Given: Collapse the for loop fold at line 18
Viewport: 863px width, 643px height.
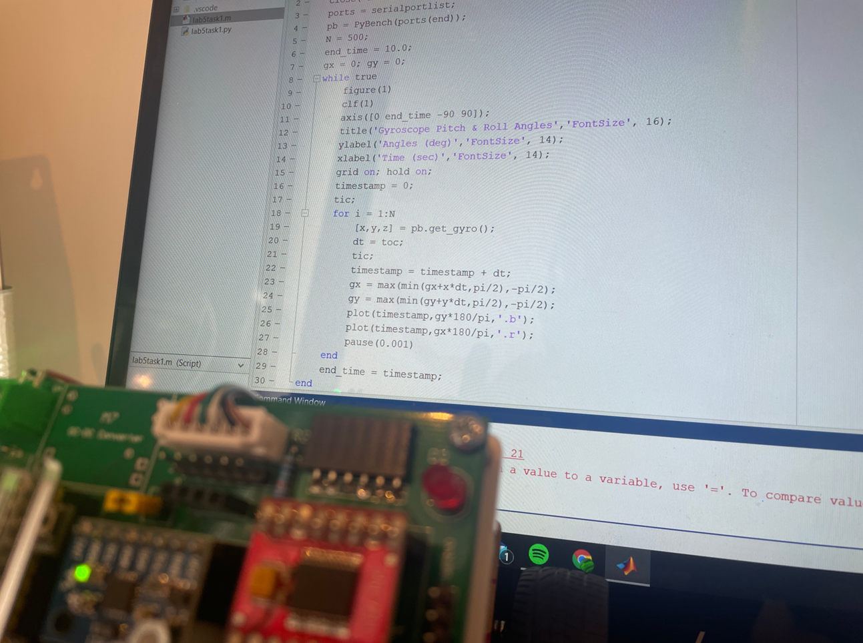Looking at the screenshot, I should click(x=304, y=213).
